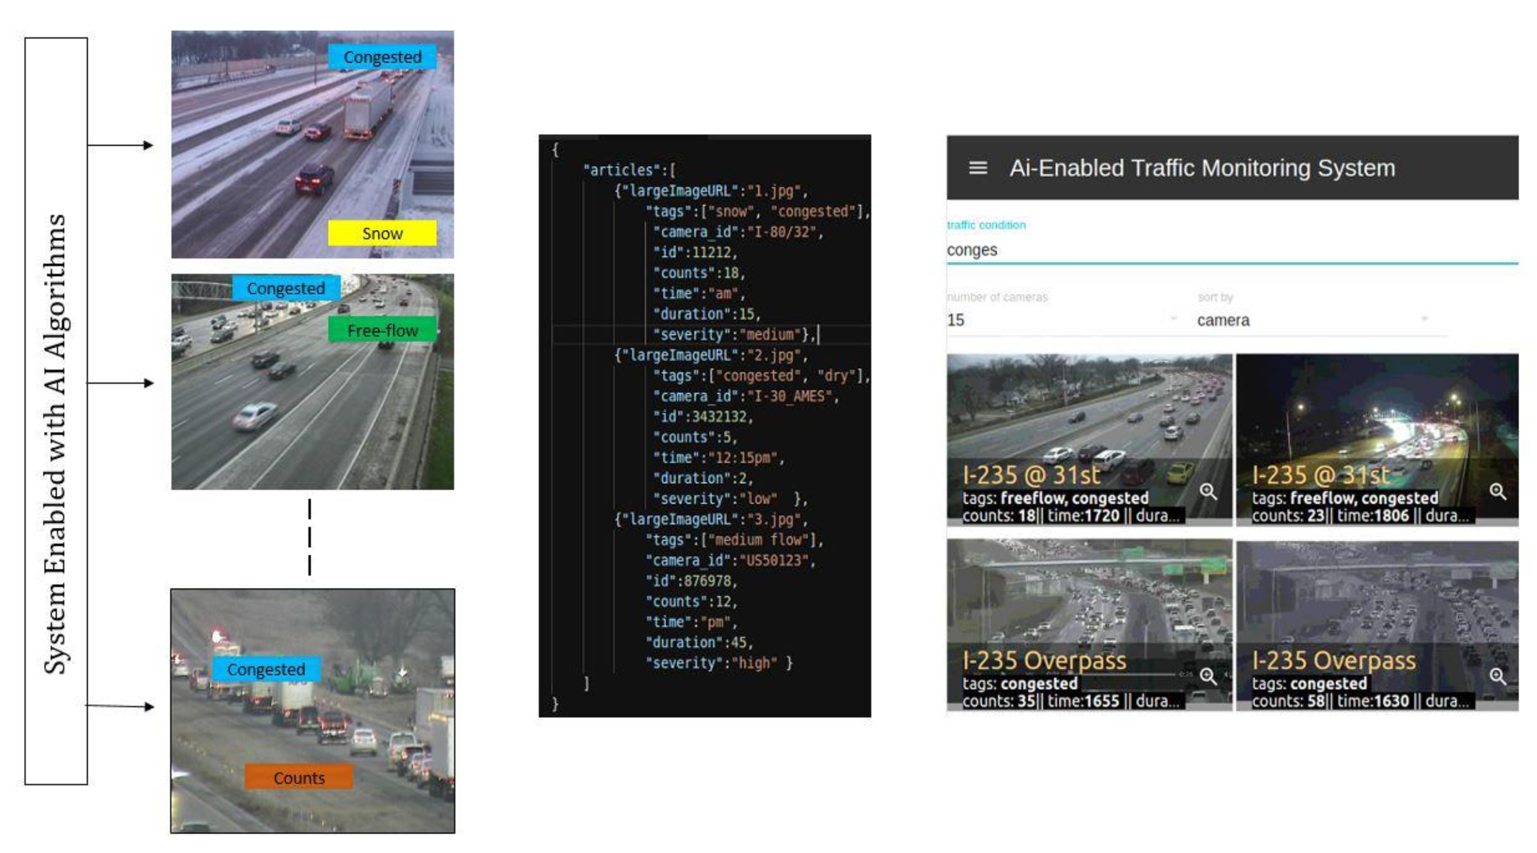Image resolution: width=1537 pixels, height=853 pixels.
Task: Magnifier icon on Overpass card with counts 35
Action: coord(1208,676)
